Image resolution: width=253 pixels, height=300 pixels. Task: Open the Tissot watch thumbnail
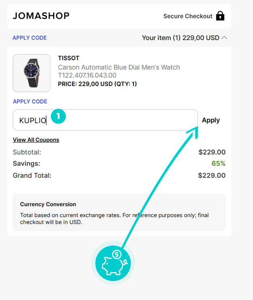(32, 73)
